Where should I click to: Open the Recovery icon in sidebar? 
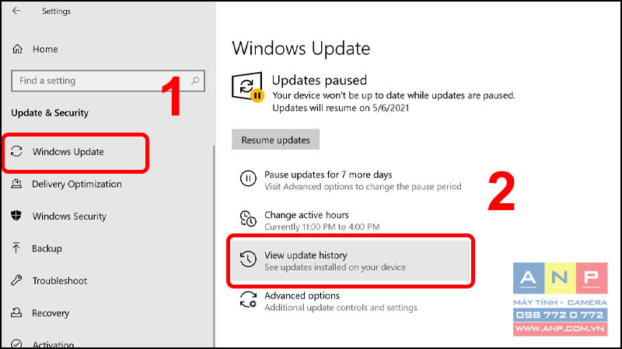16,313
